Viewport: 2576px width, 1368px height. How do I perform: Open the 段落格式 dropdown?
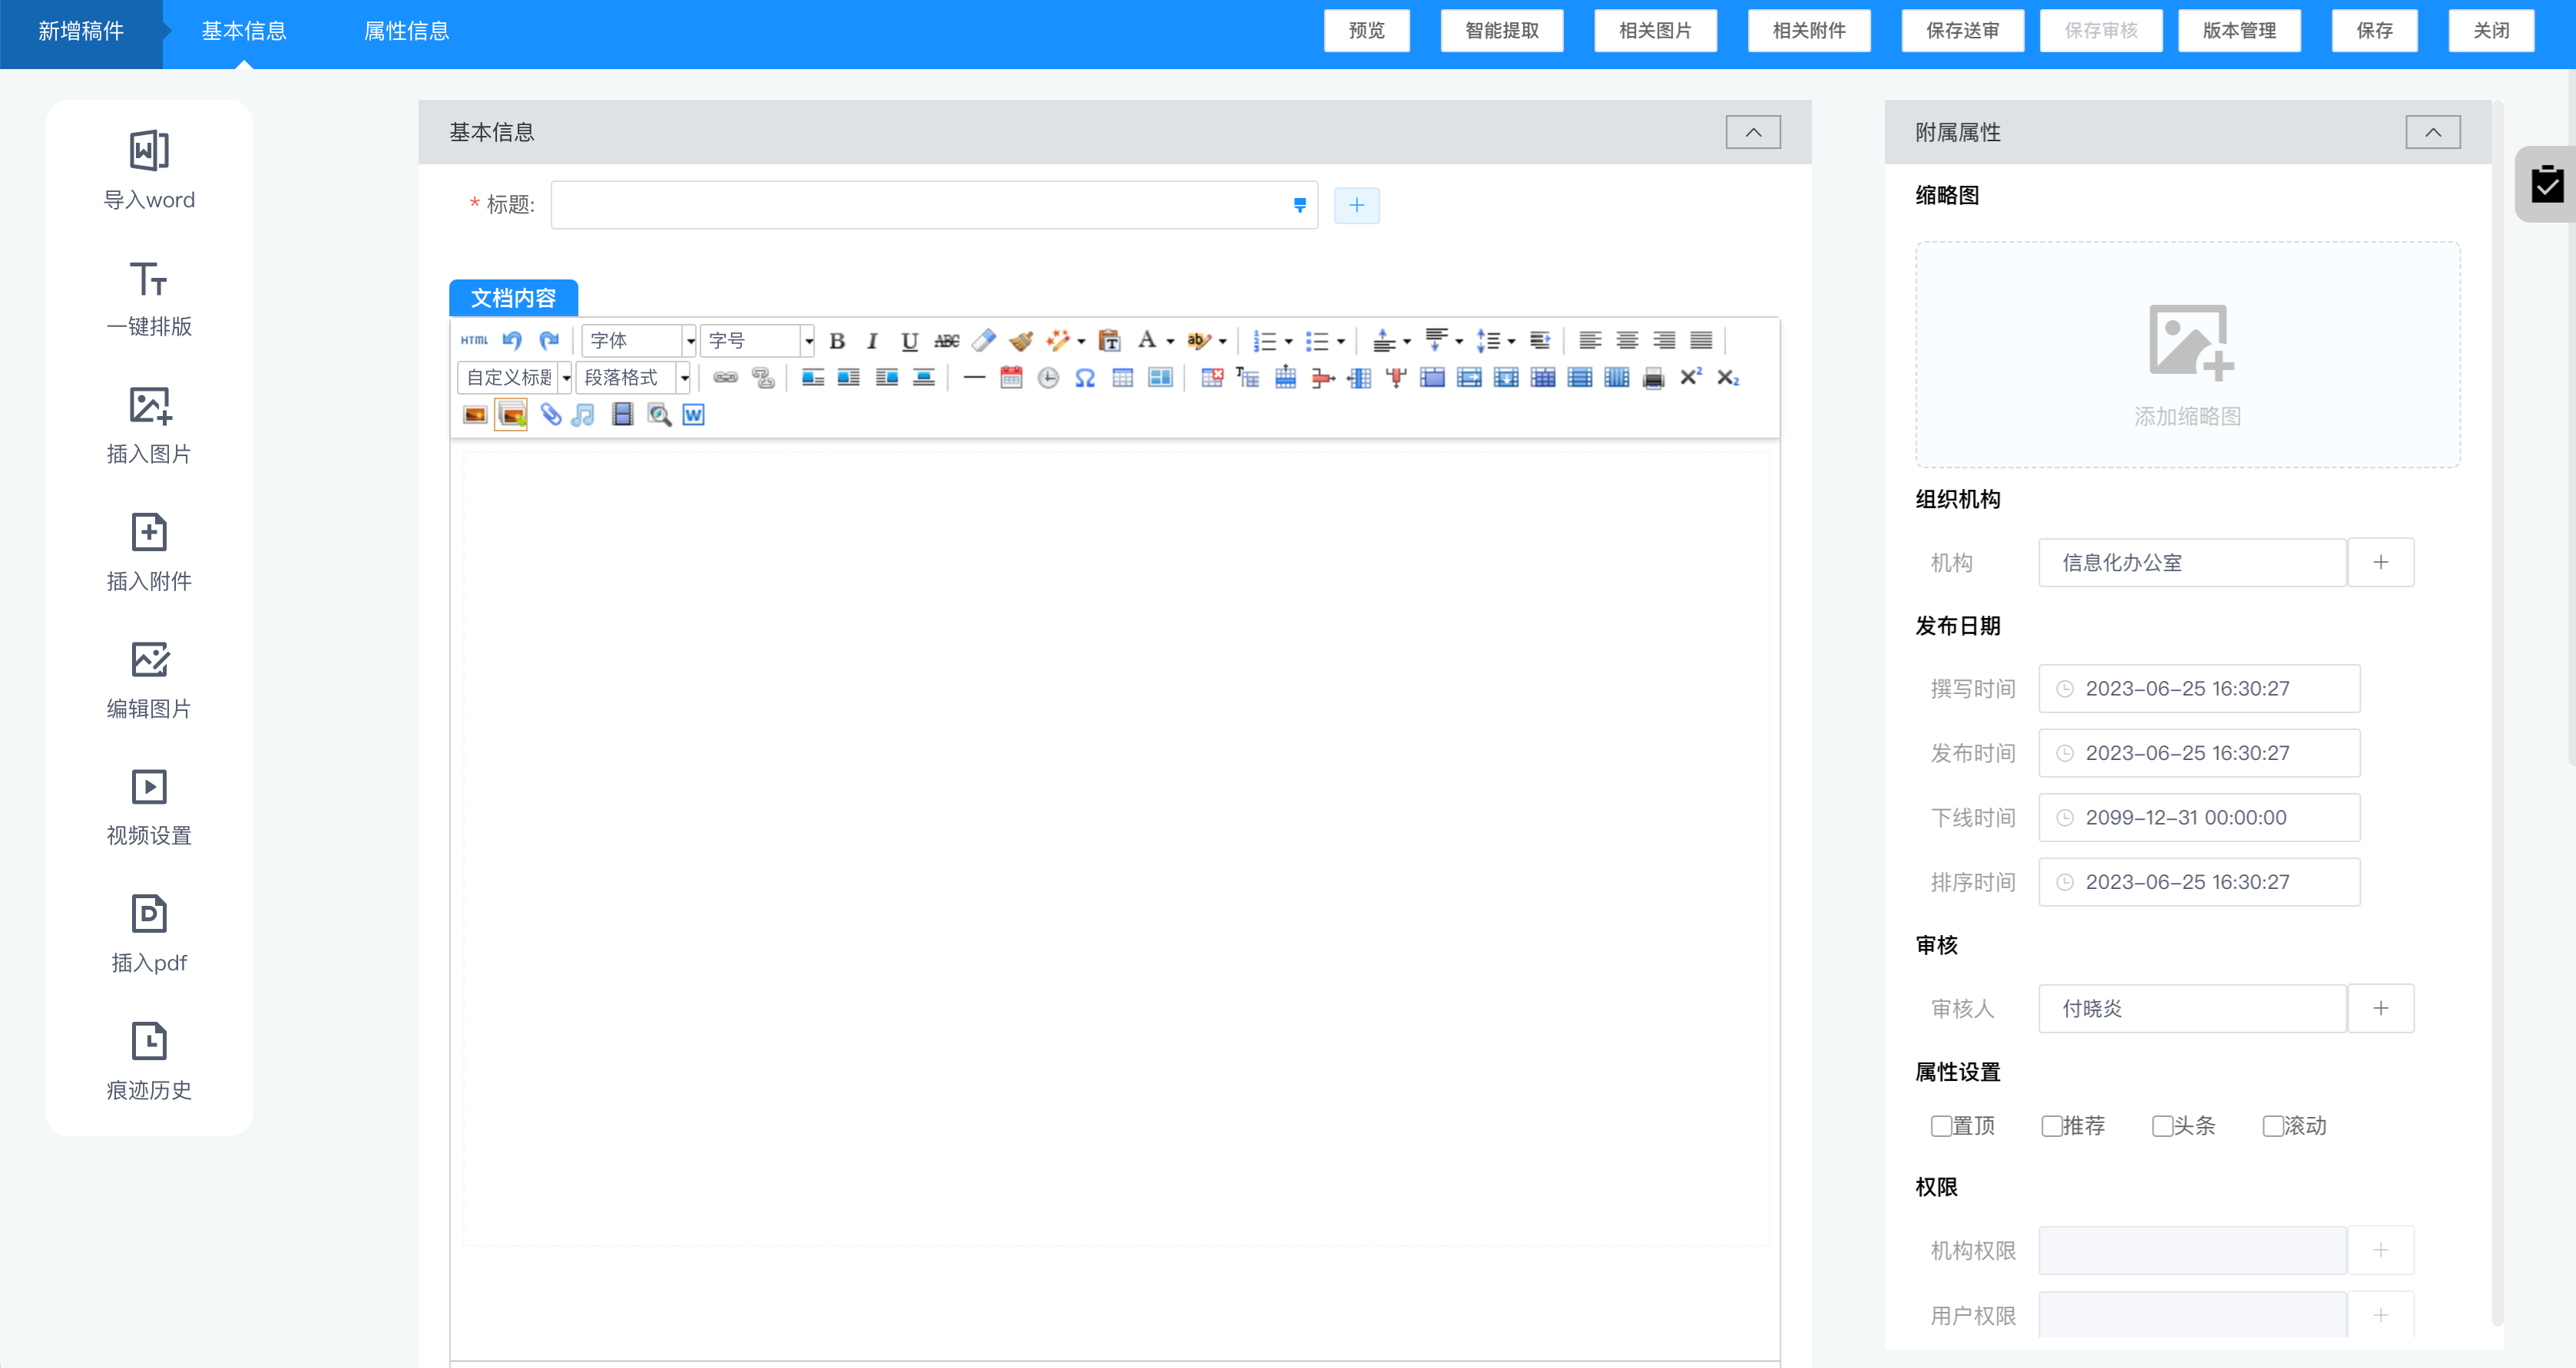tap(634, 378)
